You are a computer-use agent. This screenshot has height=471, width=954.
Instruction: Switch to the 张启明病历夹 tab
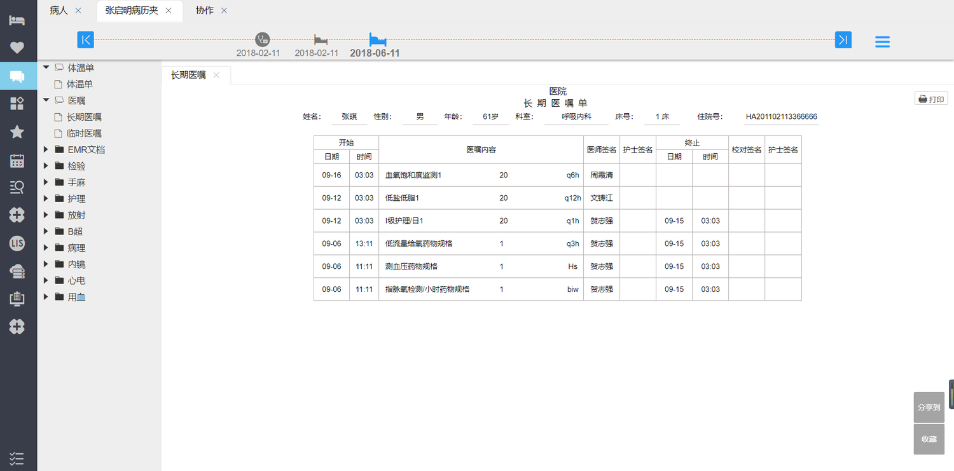(132, 10)
